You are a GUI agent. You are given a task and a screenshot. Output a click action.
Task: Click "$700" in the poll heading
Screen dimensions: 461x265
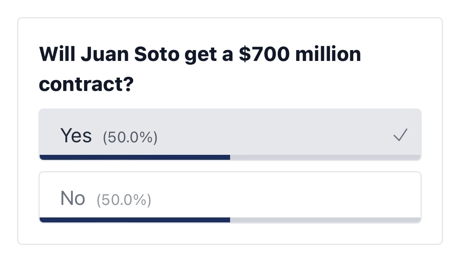(x=264, y=54)
